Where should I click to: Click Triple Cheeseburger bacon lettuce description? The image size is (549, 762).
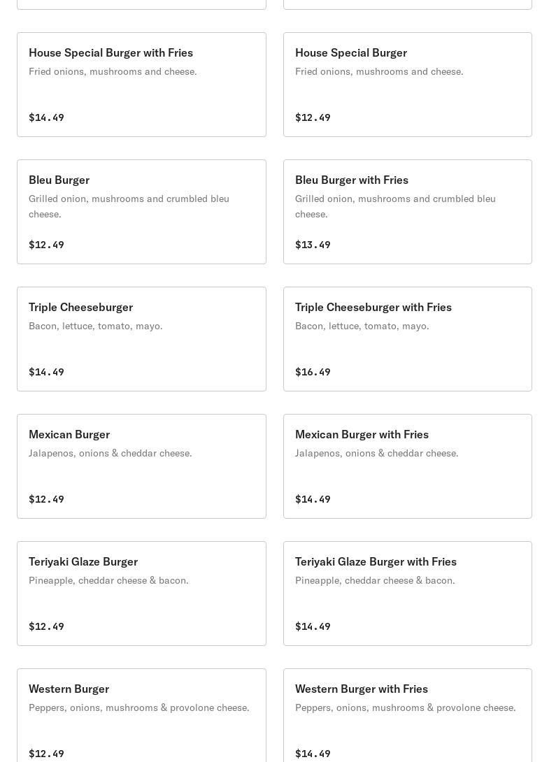coord(96,326)
